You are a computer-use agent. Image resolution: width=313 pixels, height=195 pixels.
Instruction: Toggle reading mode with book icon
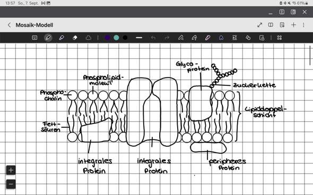(271, 25)
